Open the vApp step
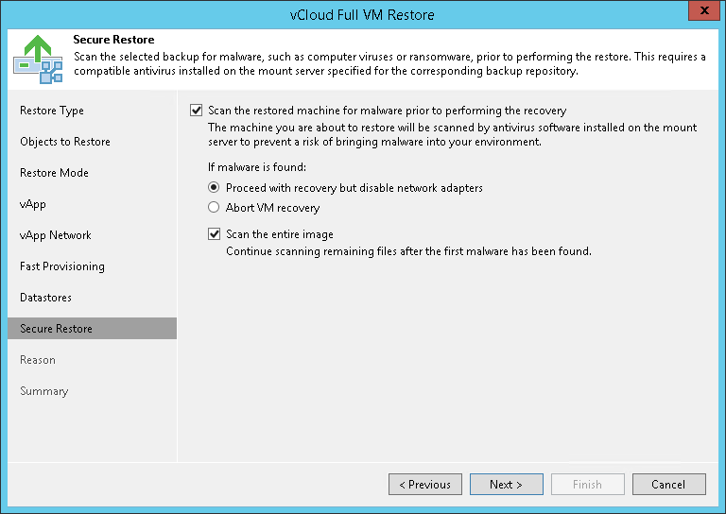Image resolution: width=726 pixels, height=514 pixels. pyautogui.click(x=33, y=204)
